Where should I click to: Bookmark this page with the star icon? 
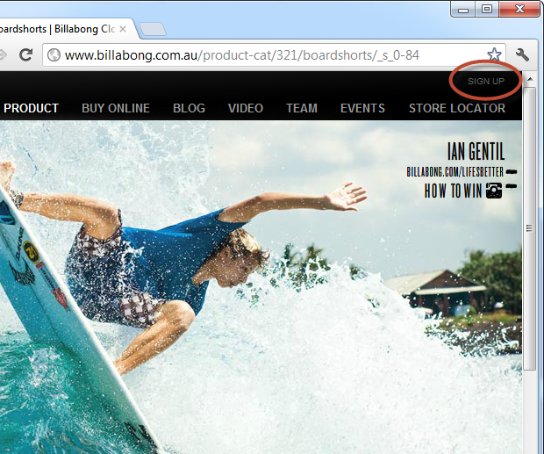(x=494, y=54)
